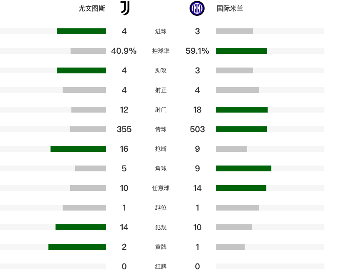Screen dimensions: 339x276
Task: Select Juventus green goals bar
Action: tap(81, 31)
